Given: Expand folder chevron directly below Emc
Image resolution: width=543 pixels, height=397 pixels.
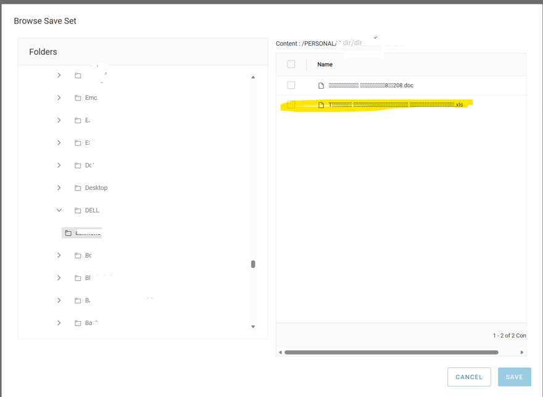Looking at the screenshot, I should click(x=59, y=120).
